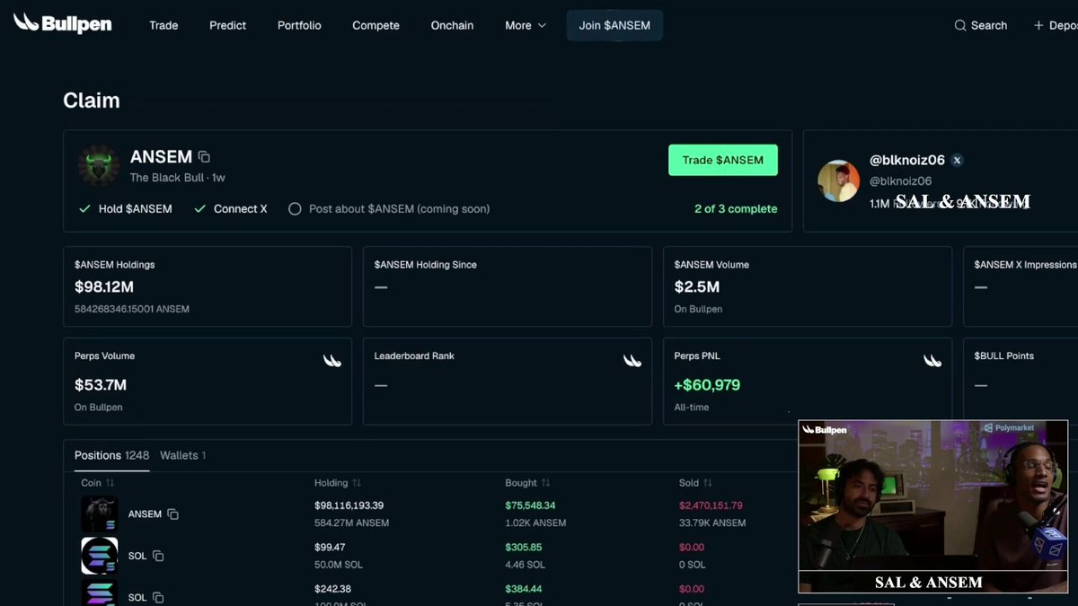Go to the Portfolio page

[x=299, y=25]
